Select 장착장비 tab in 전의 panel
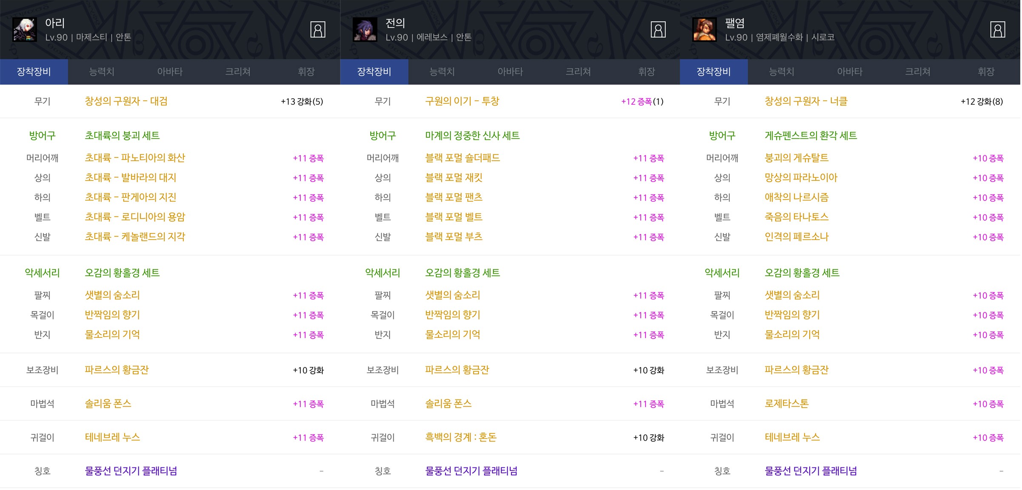The width and height of the screenshot is (1022, 490). [374, 71]
